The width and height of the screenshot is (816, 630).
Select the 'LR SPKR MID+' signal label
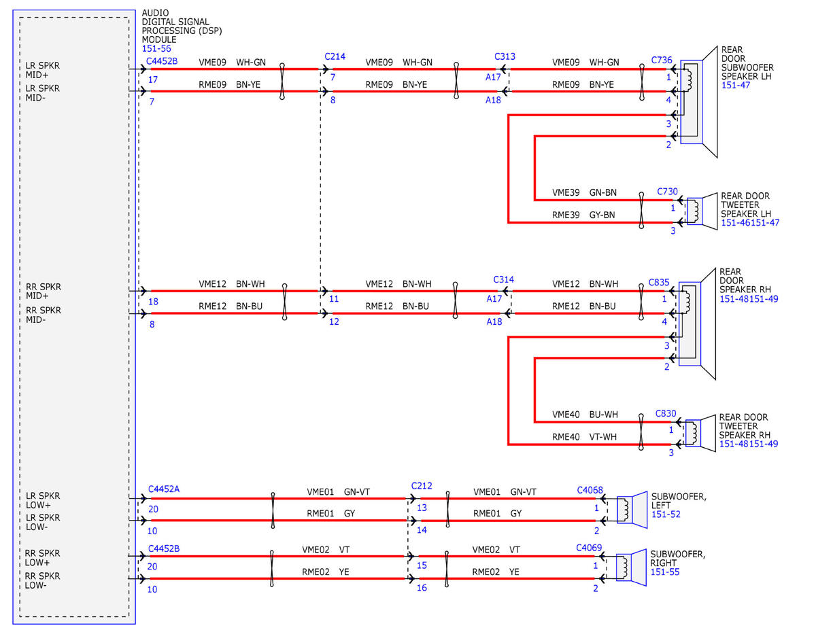(43, 70)
